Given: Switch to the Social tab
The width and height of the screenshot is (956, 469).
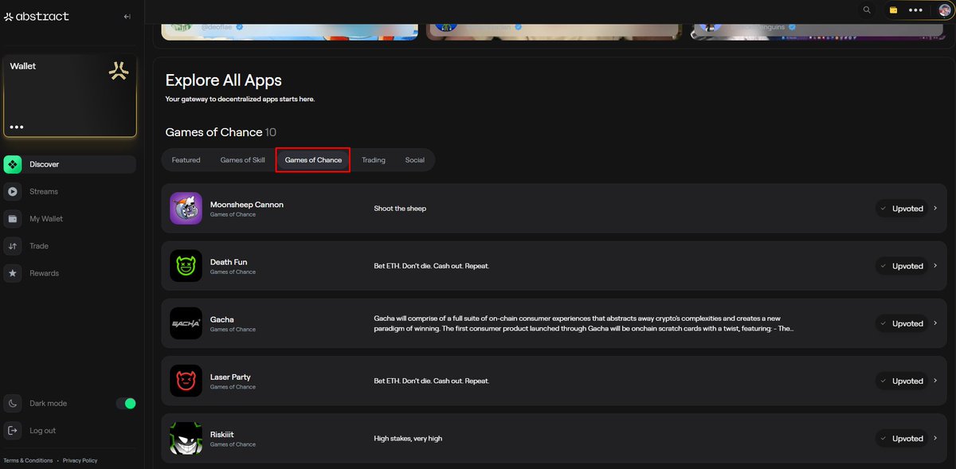Looking at the screenshot, I should tap(415, 160).
